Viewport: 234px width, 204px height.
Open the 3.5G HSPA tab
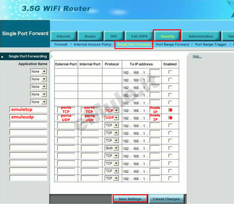(139, 36)
